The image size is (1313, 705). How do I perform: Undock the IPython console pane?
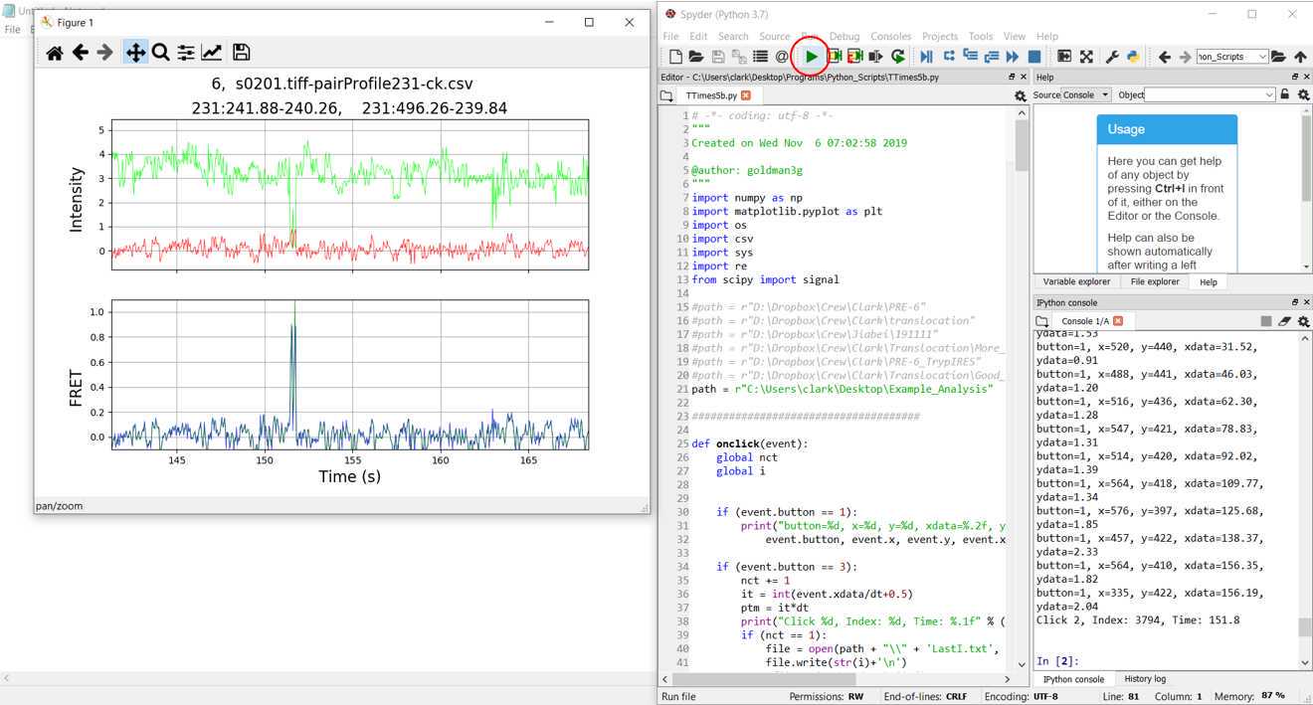tap(1294, 302)
